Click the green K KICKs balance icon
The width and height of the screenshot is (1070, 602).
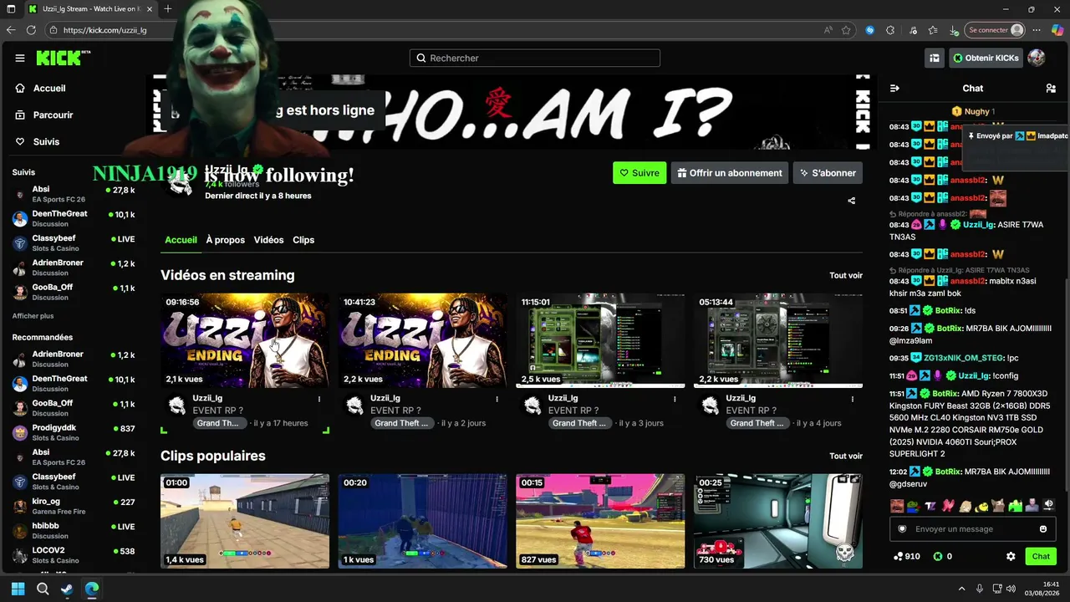937,556
